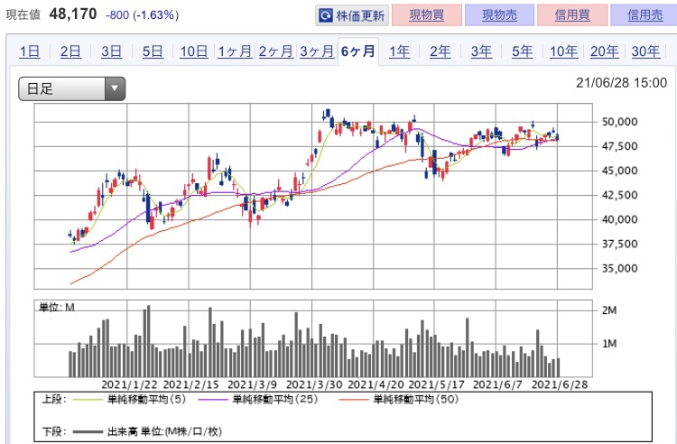
Task: Click the price change -800 (-1.63%)
Action: point(142,15)
